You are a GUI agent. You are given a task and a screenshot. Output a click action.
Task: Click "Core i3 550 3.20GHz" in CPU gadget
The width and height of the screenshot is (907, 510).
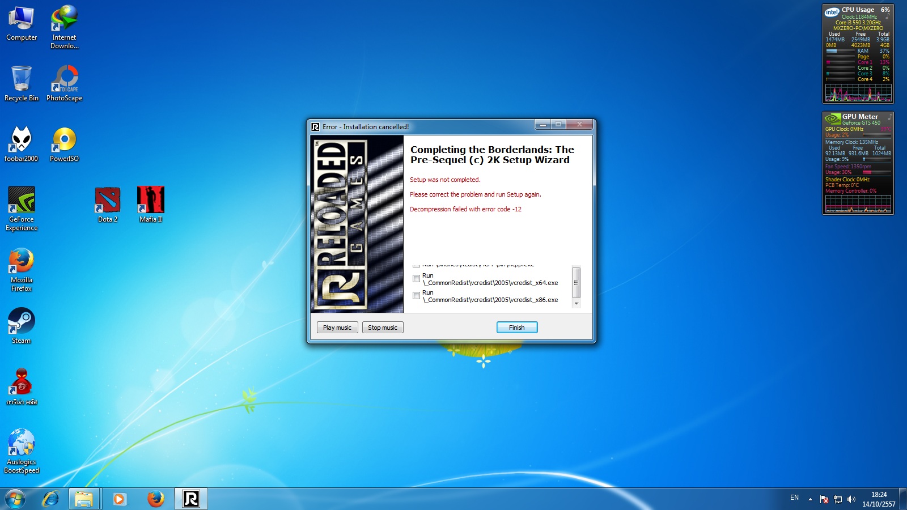pos(858,23)
